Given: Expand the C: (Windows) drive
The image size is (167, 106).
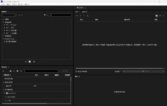Looking at the screenshot, I should click(4, 25).
